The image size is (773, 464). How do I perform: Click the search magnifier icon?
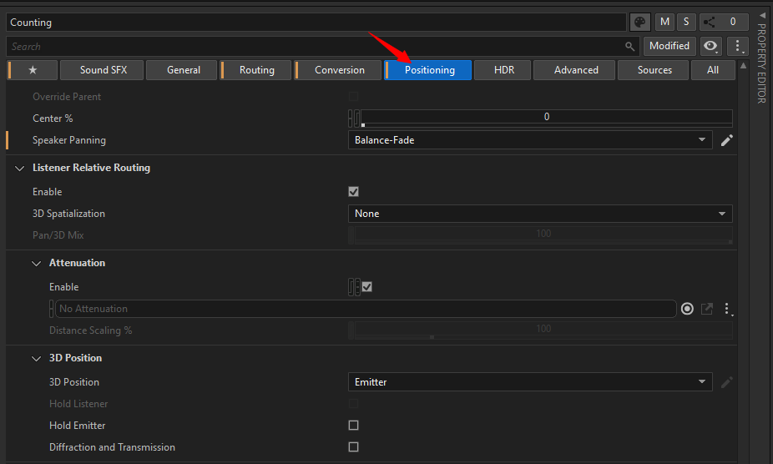629,47
